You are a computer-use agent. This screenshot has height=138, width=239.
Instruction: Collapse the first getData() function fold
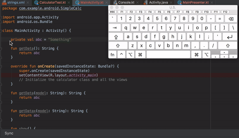point(1,49)
